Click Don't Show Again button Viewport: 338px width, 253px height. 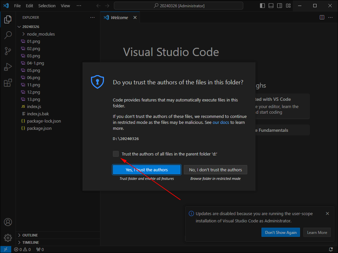pos(281,232)
